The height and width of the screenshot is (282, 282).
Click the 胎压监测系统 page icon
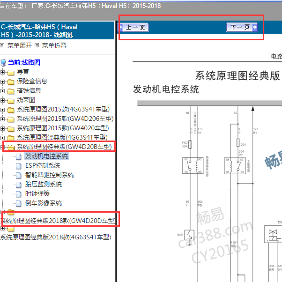point(19,185)
